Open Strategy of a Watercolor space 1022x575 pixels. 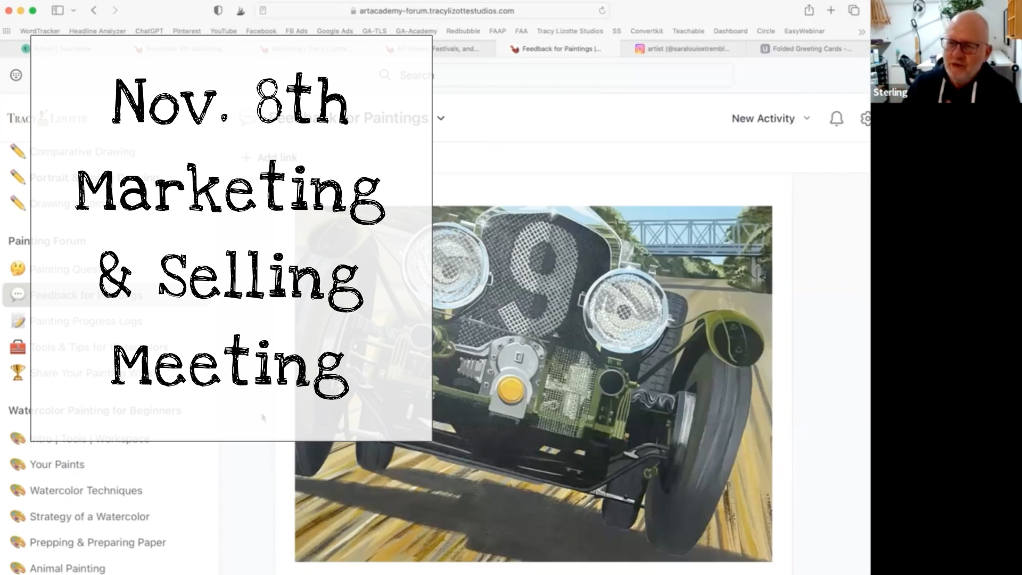pyautogui.click(x=89, y=516)
